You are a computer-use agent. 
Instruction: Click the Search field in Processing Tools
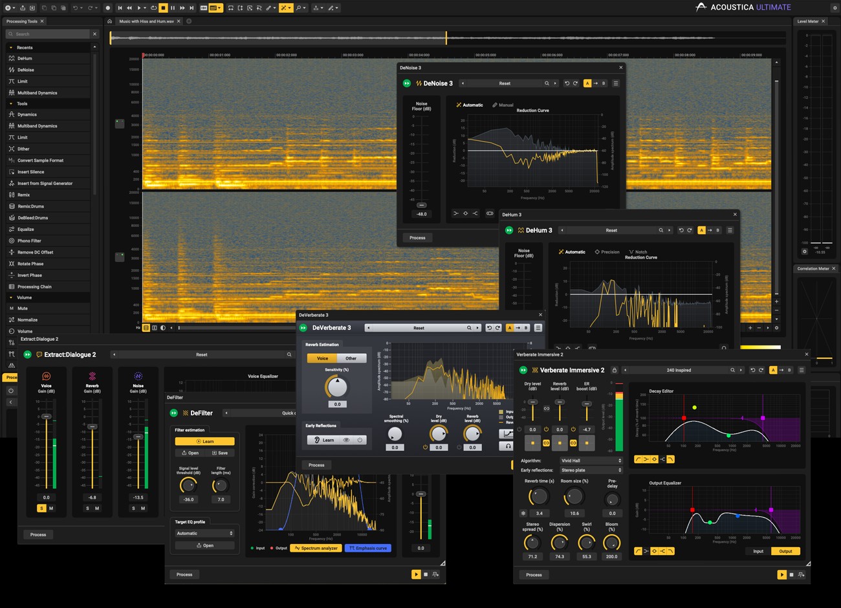point(48,34)
